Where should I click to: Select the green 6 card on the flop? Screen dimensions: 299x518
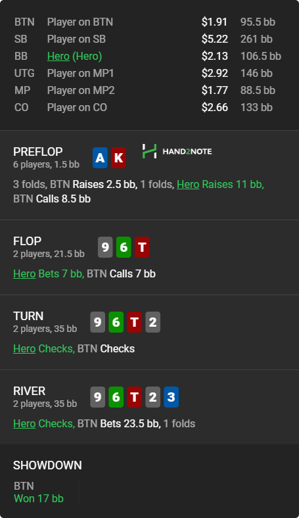124,247
